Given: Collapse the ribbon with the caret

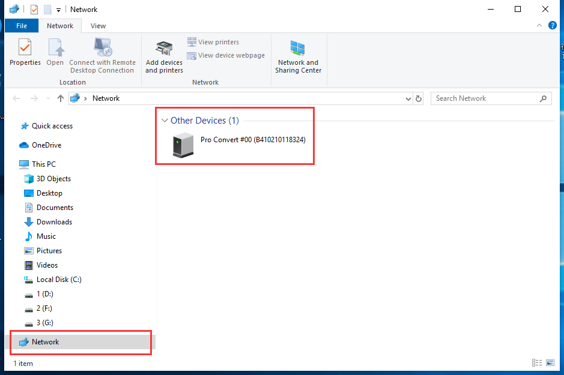Looking at the screenshot, I should pos(539,26).
